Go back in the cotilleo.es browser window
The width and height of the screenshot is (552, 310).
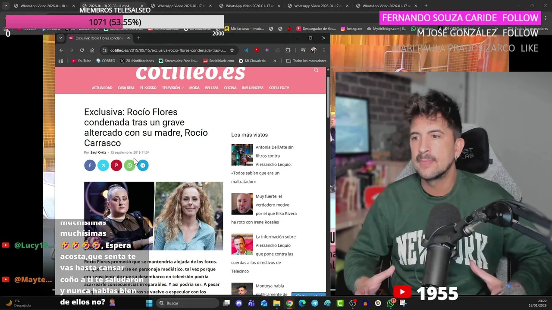coord(61,50)
